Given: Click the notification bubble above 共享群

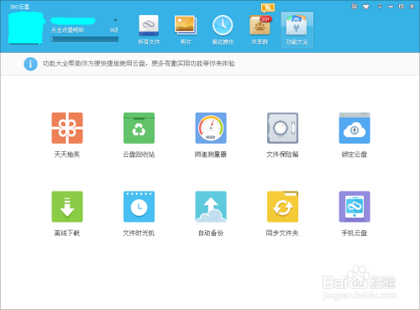Looking at the screenshot, I should 268,8.
